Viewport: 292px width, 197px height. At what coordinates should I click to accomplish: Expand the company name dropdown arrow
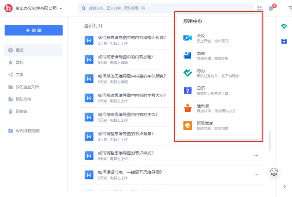(x=61, y=8)
